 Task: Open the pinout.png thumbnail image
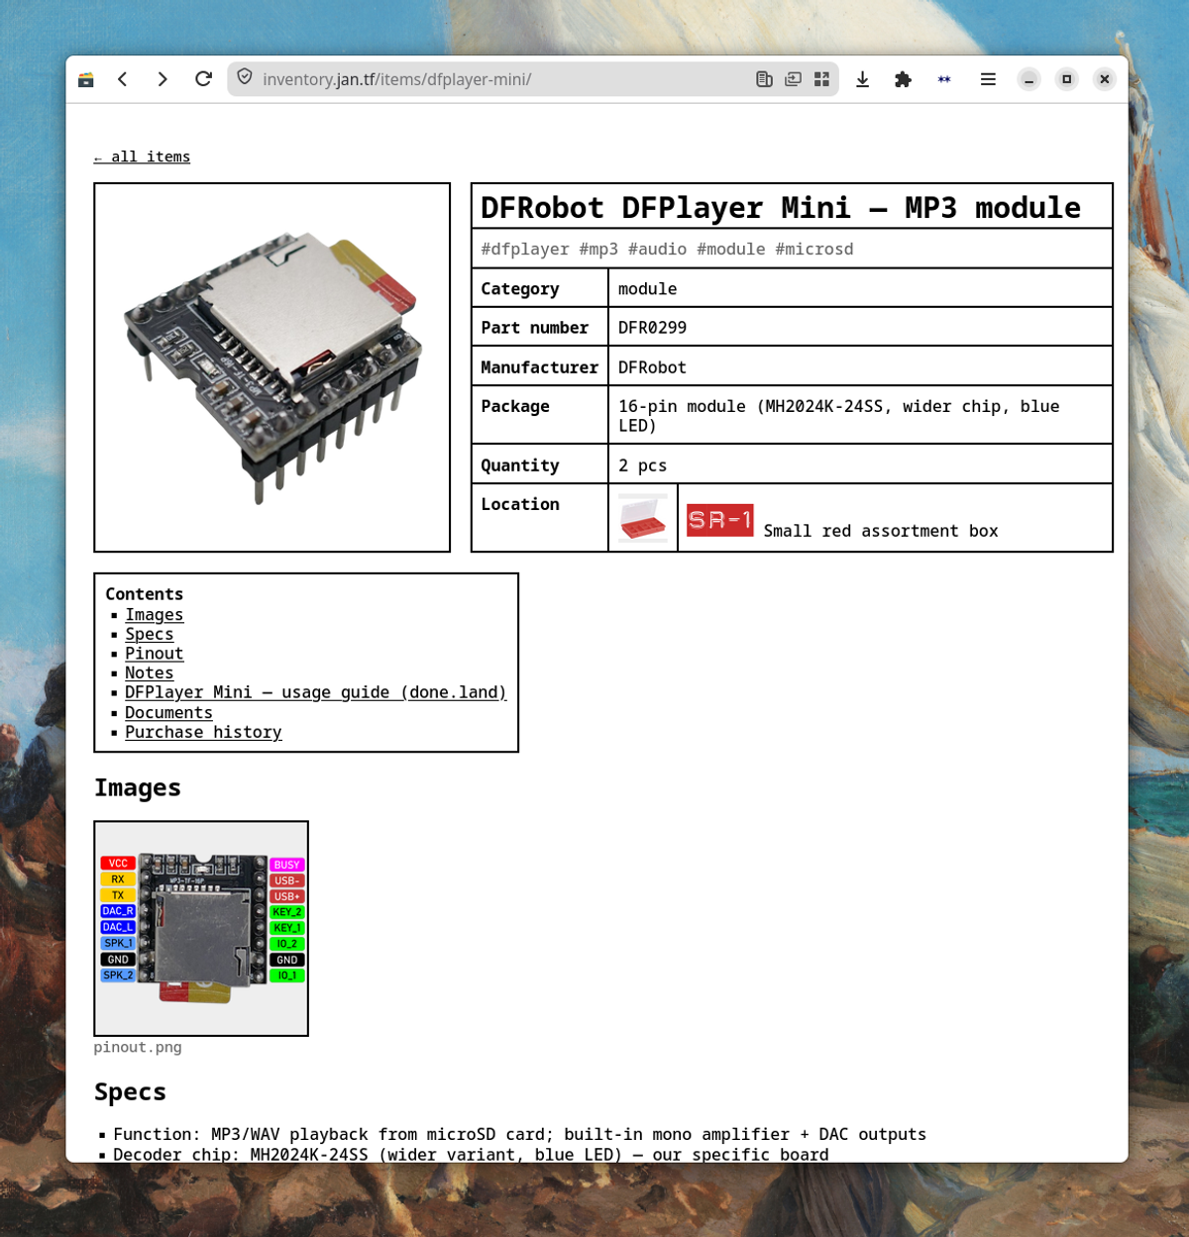[201, 928]
